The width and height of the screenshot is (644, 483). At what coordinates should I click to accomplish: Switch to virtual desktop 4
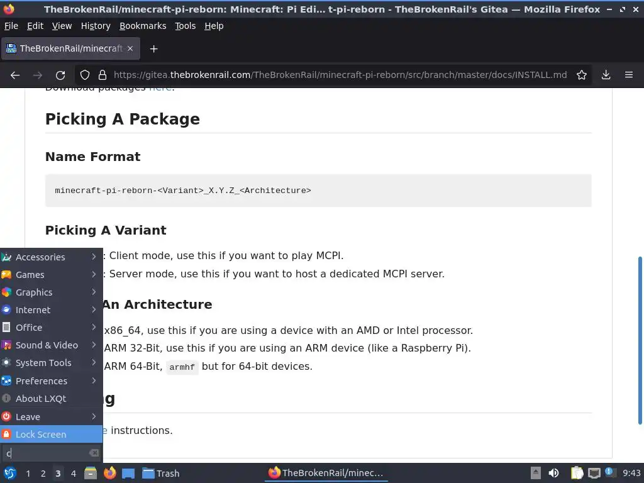[74, 473]
